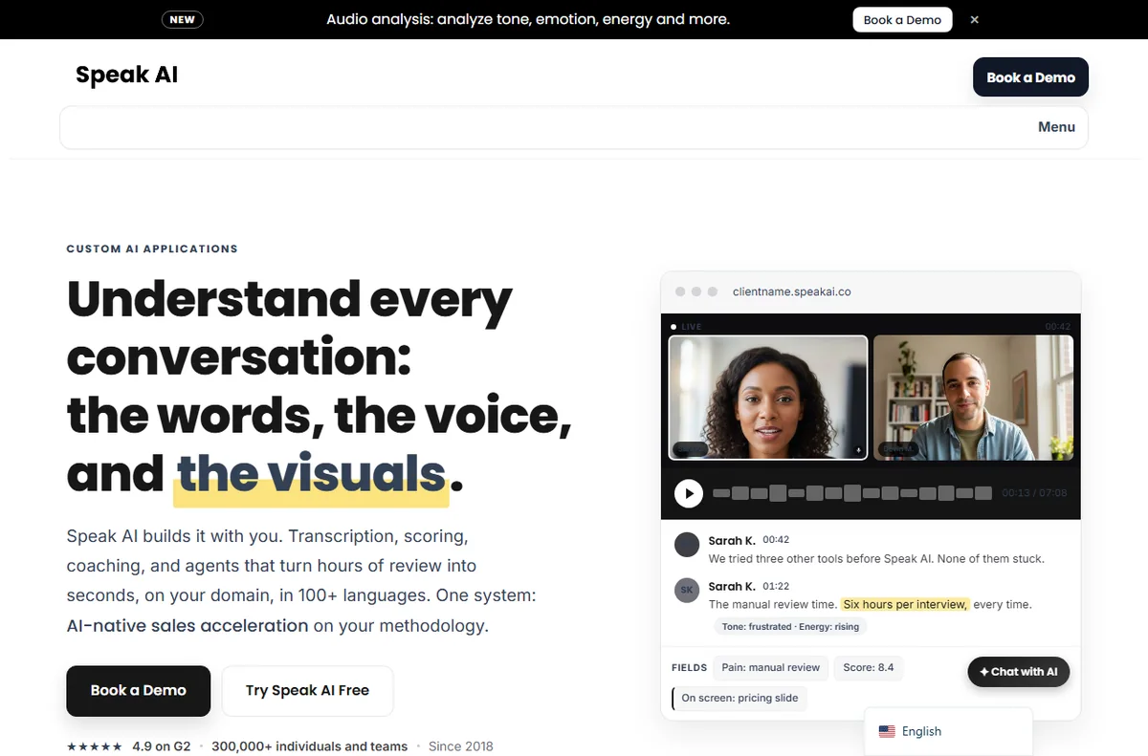The image size is (1148, 756).
Task: Click the SK avatar at 01:22
Action: pos(687,591)
